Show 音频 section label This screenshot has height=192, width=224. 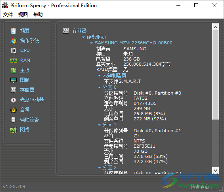pyautogui.click(x=25, y=110)
